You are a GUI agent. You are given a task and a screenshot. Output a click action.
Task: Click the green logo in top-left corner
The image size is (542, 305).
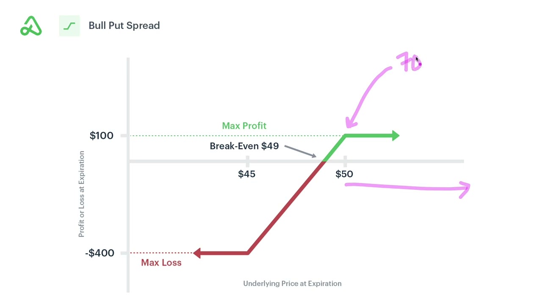(31, 25)
